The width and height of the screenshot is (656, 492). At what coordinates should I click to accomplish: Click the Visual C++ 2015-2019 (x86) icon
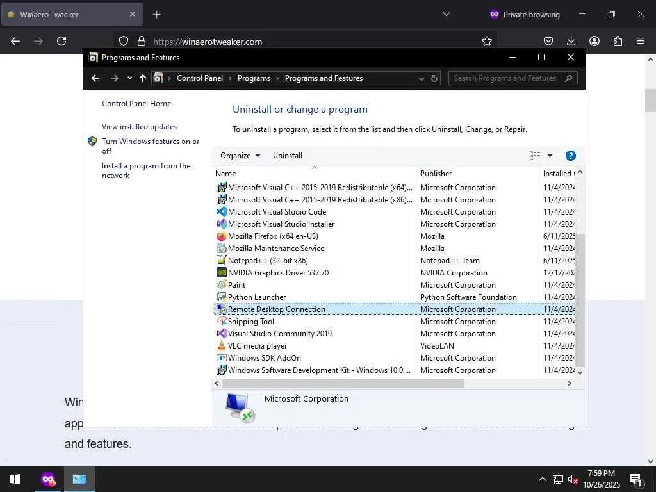click(221, 200)
